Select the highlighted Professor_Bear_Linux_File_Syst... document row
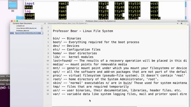 (x=27, y=33)
